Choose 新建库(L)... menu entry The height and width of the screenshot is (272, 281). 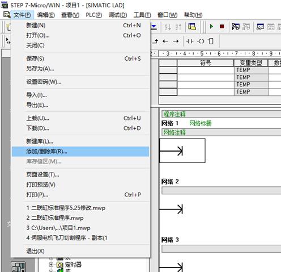(80, 141)
